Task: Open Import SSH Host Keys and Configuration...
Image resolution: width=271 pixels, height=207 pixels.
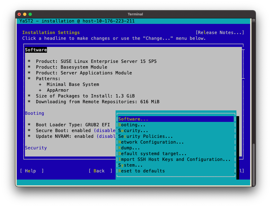Action: point(174,160)
